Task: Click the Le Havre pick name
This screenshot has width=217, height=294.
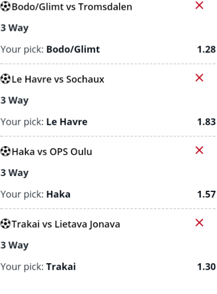Action: click(67, 122)
